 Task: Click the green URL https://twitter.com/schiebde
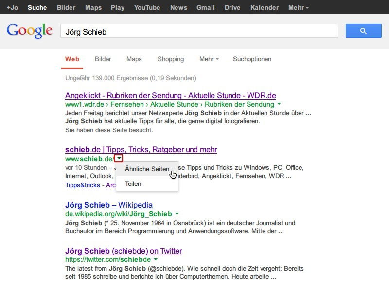click(108, 259)
